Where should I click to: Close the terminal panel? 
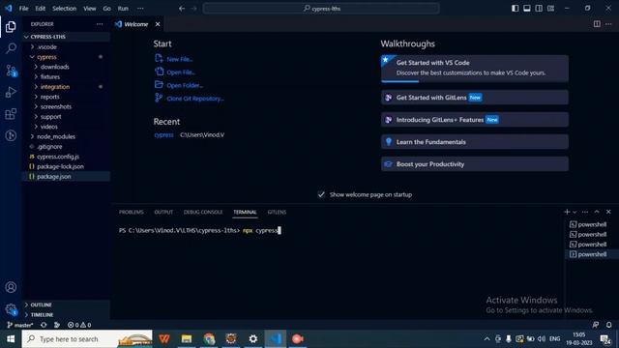click(608, 212)
